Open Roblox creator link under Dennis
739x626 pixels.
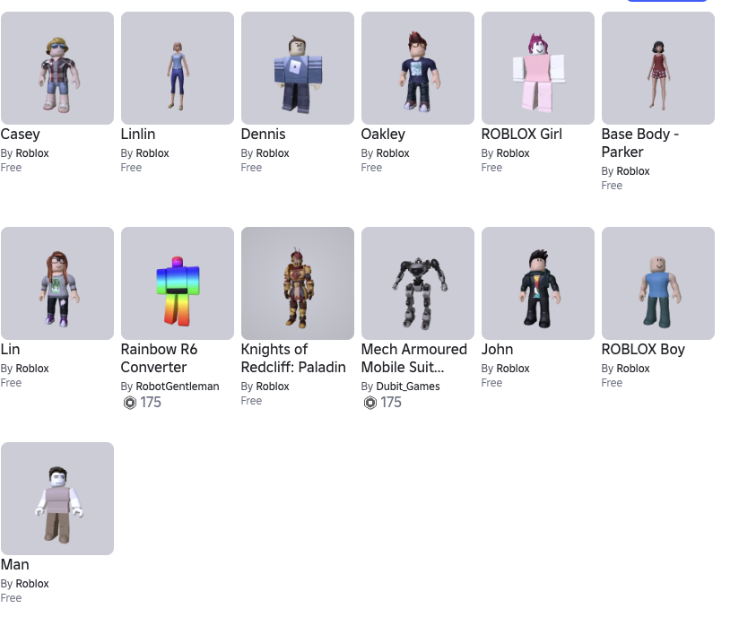click(x=273, y=153)
